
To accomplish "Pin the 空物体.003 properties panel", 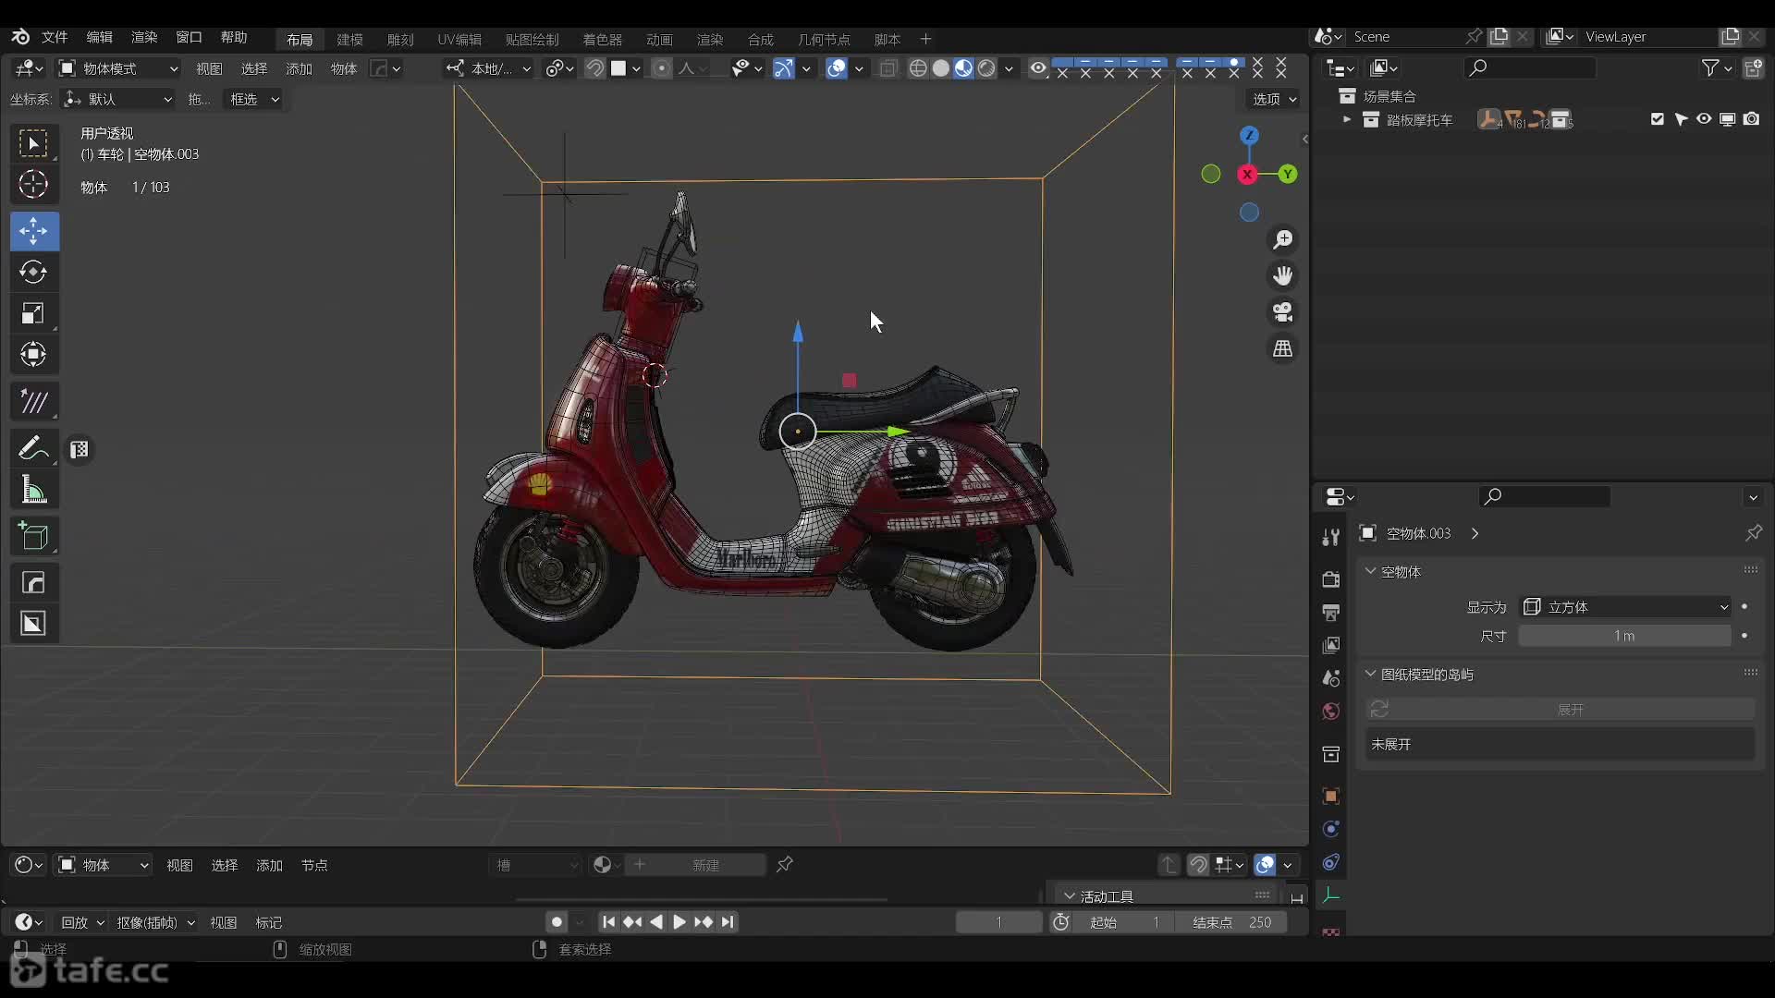I will [1753, 533].
